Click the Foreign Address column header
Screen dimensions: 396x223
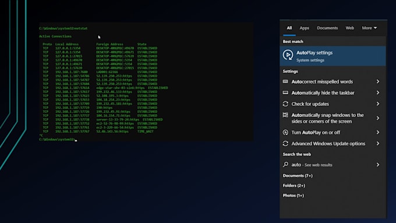point(109,44)
